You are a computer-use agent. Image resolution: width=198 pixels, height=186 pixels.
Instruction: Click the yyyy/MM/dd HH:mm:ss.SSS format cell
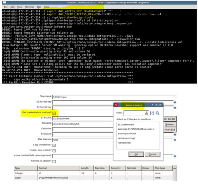[59, 178]
